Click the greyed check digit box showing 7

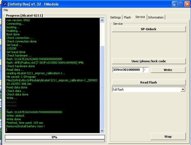[x=146, y=70]
